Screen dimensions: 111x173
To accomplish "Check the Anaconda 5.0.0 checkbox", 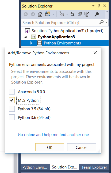I will pos(12,92).
